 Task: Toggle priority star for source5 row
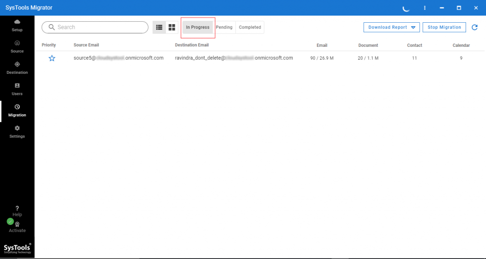click(x=52, y=58)
